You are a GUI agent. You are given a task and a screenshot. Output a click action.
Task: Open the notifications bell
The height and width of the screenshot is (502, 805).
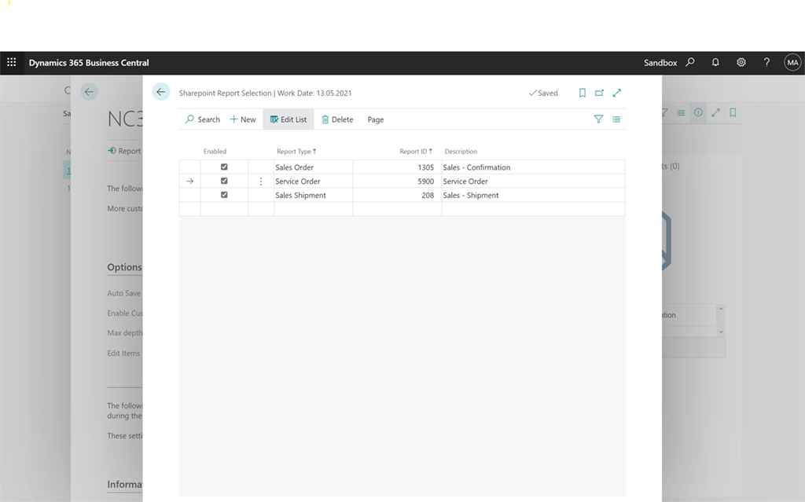[715, 62]
